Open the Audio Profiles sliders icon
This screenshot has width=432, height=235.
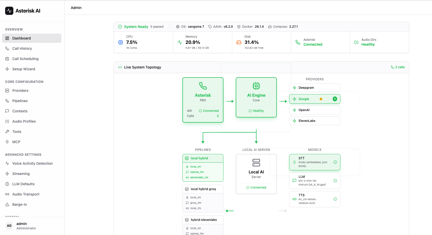tap(7, 121)
